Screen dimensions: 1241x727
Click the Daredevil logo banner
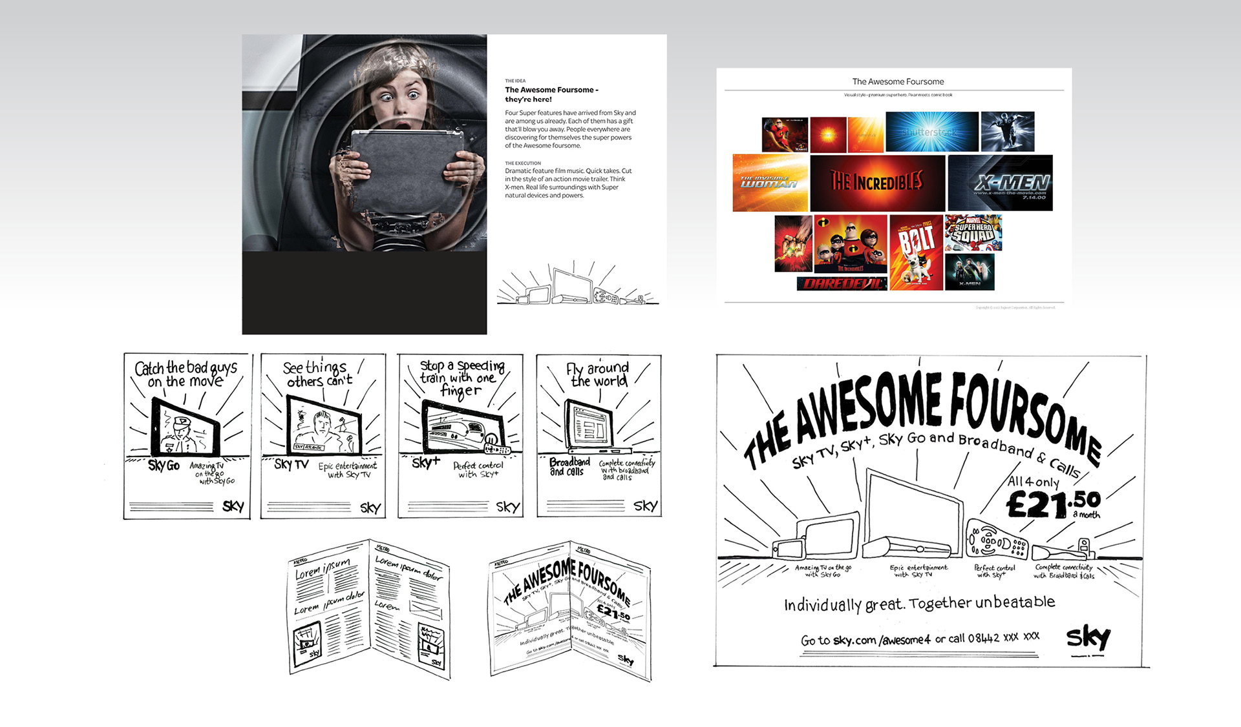[841, 283]
